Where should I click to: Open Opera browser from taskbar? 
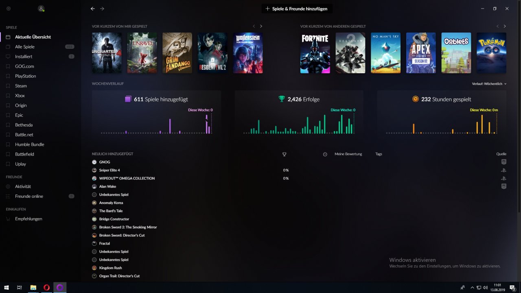[46, 288]
